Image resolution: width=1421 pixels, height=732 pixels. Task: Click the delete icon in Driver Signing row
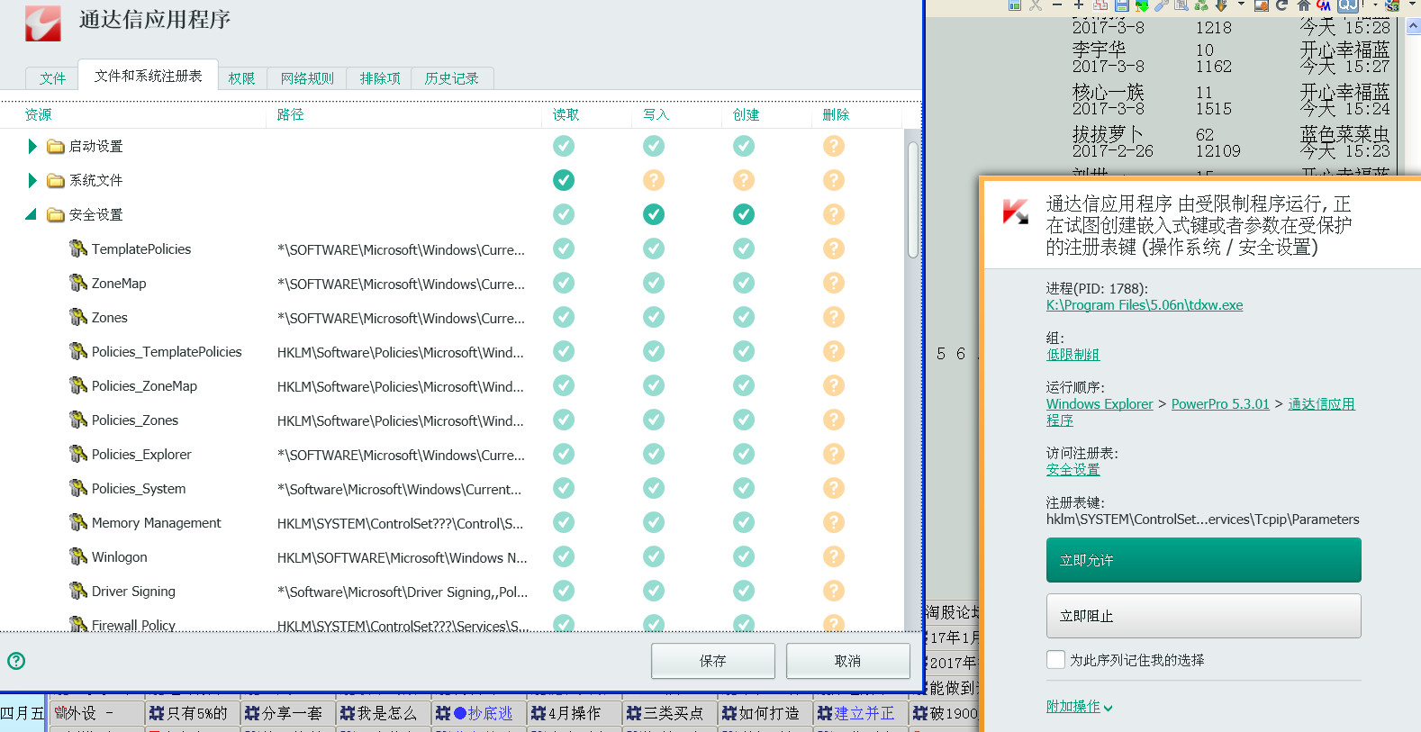click(x=834, y=591)
